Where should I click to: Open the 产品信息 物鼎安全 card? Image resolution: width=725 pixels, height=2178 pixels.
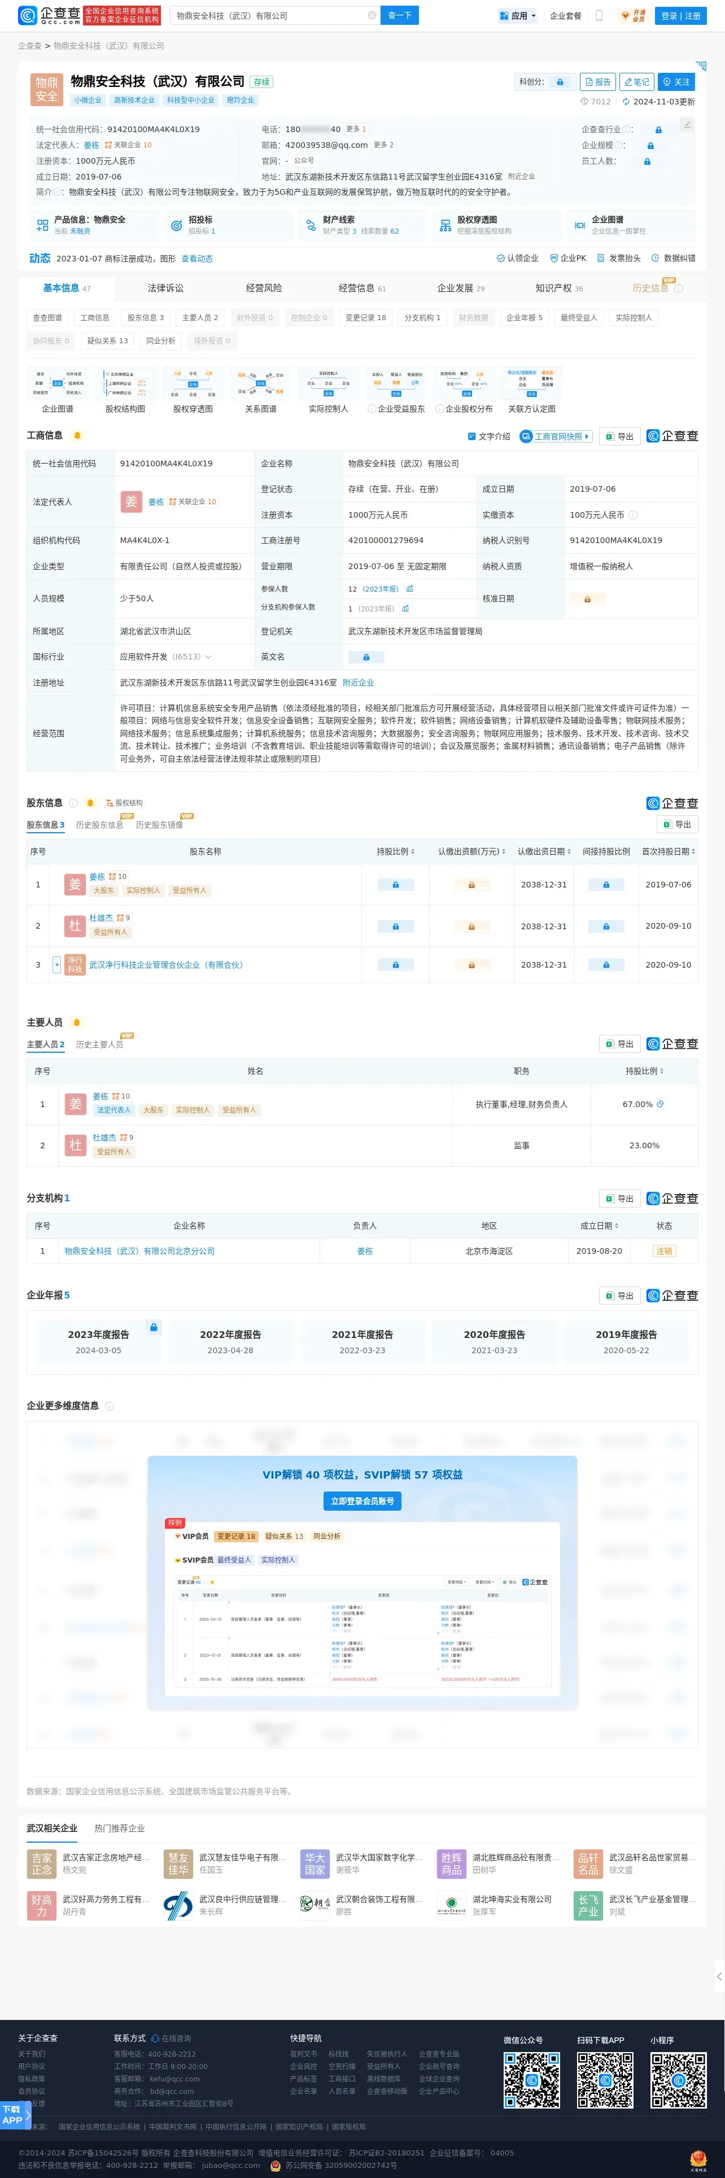pyautogui.click(x=93, y=225)
